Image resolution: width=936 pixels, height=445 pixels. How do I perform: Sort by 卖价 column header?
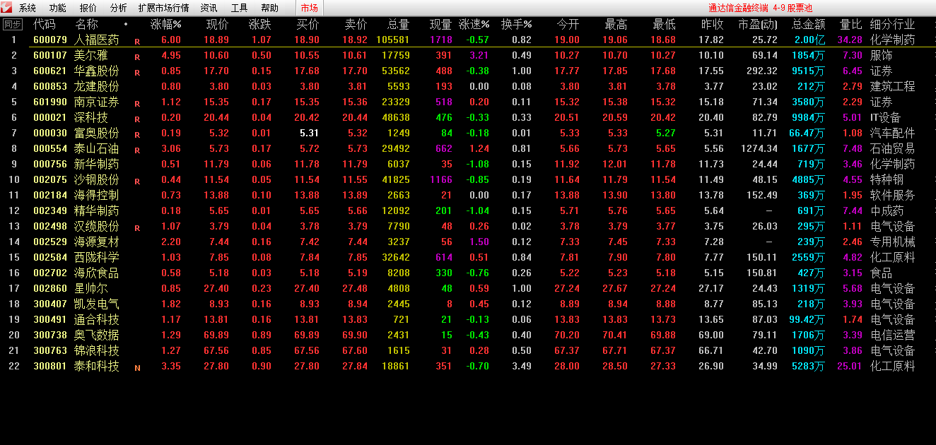click(356, 25)
